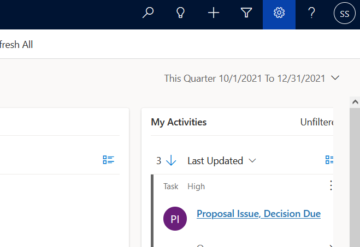Click the Unfiltered label in My Activities
360x247 pixels.
click(x=317, y=122)
